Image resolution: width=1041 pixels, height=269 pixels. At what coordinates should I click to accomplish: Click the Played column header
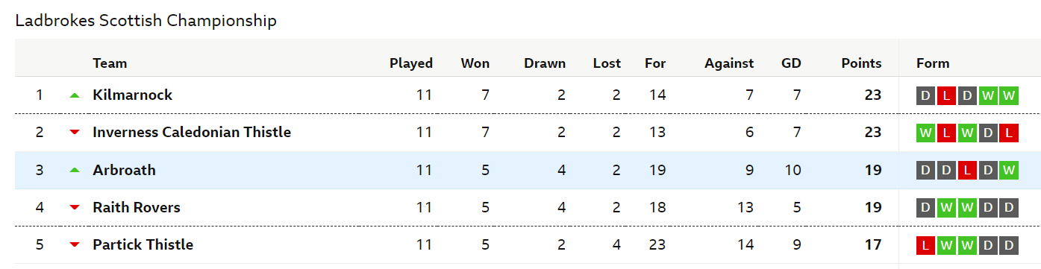411,63
